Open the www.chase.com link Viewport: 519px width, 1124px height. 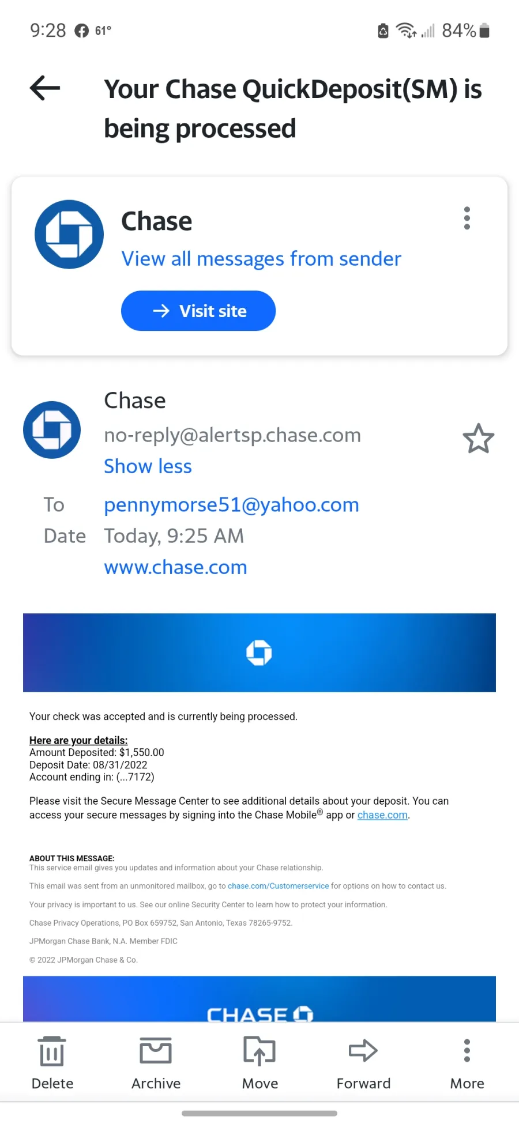pyautogui.click(x=175, y=567)
